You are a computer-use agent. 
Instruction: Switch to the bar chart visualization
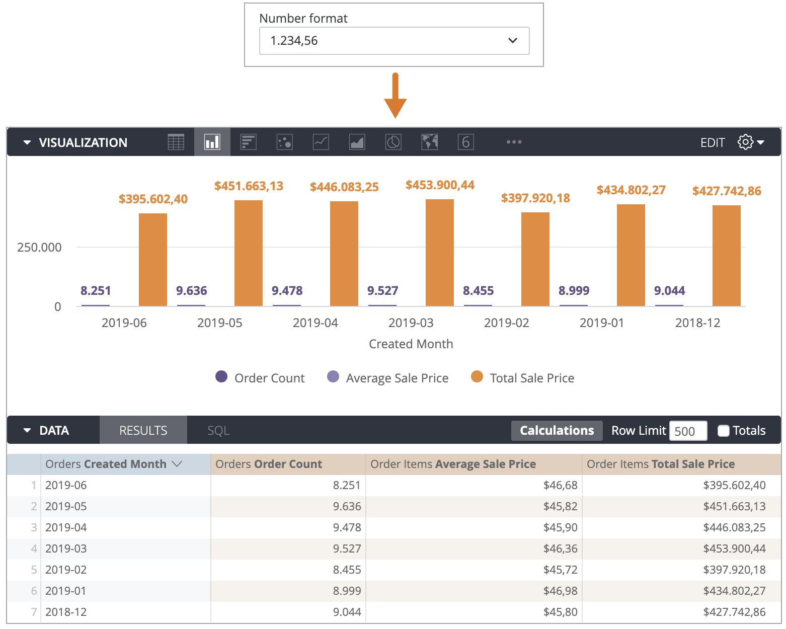[x=248, y=142]
